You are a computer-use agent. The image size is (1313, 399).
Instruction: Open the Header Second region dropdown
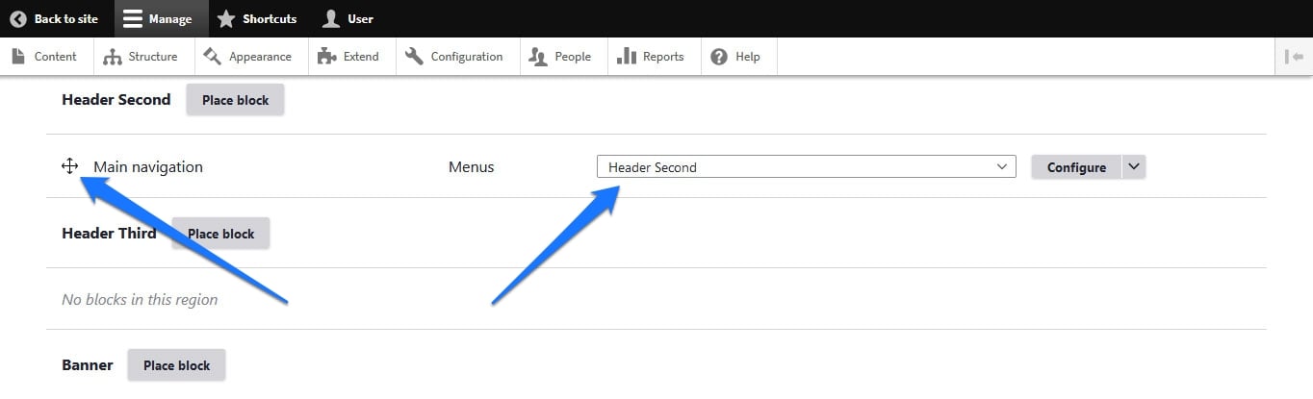click(x=807, y=166)
